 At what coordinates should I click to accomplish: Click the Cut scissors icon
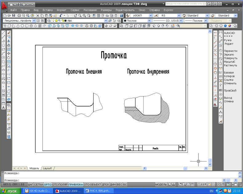pyautogui.click(x=38, y=15)
